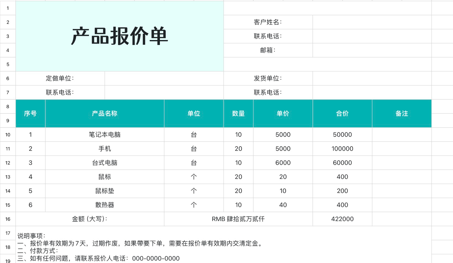Click the 付款方式 notes line
Viewport: 453px width, 263px height.
click(x=38, y=251)
